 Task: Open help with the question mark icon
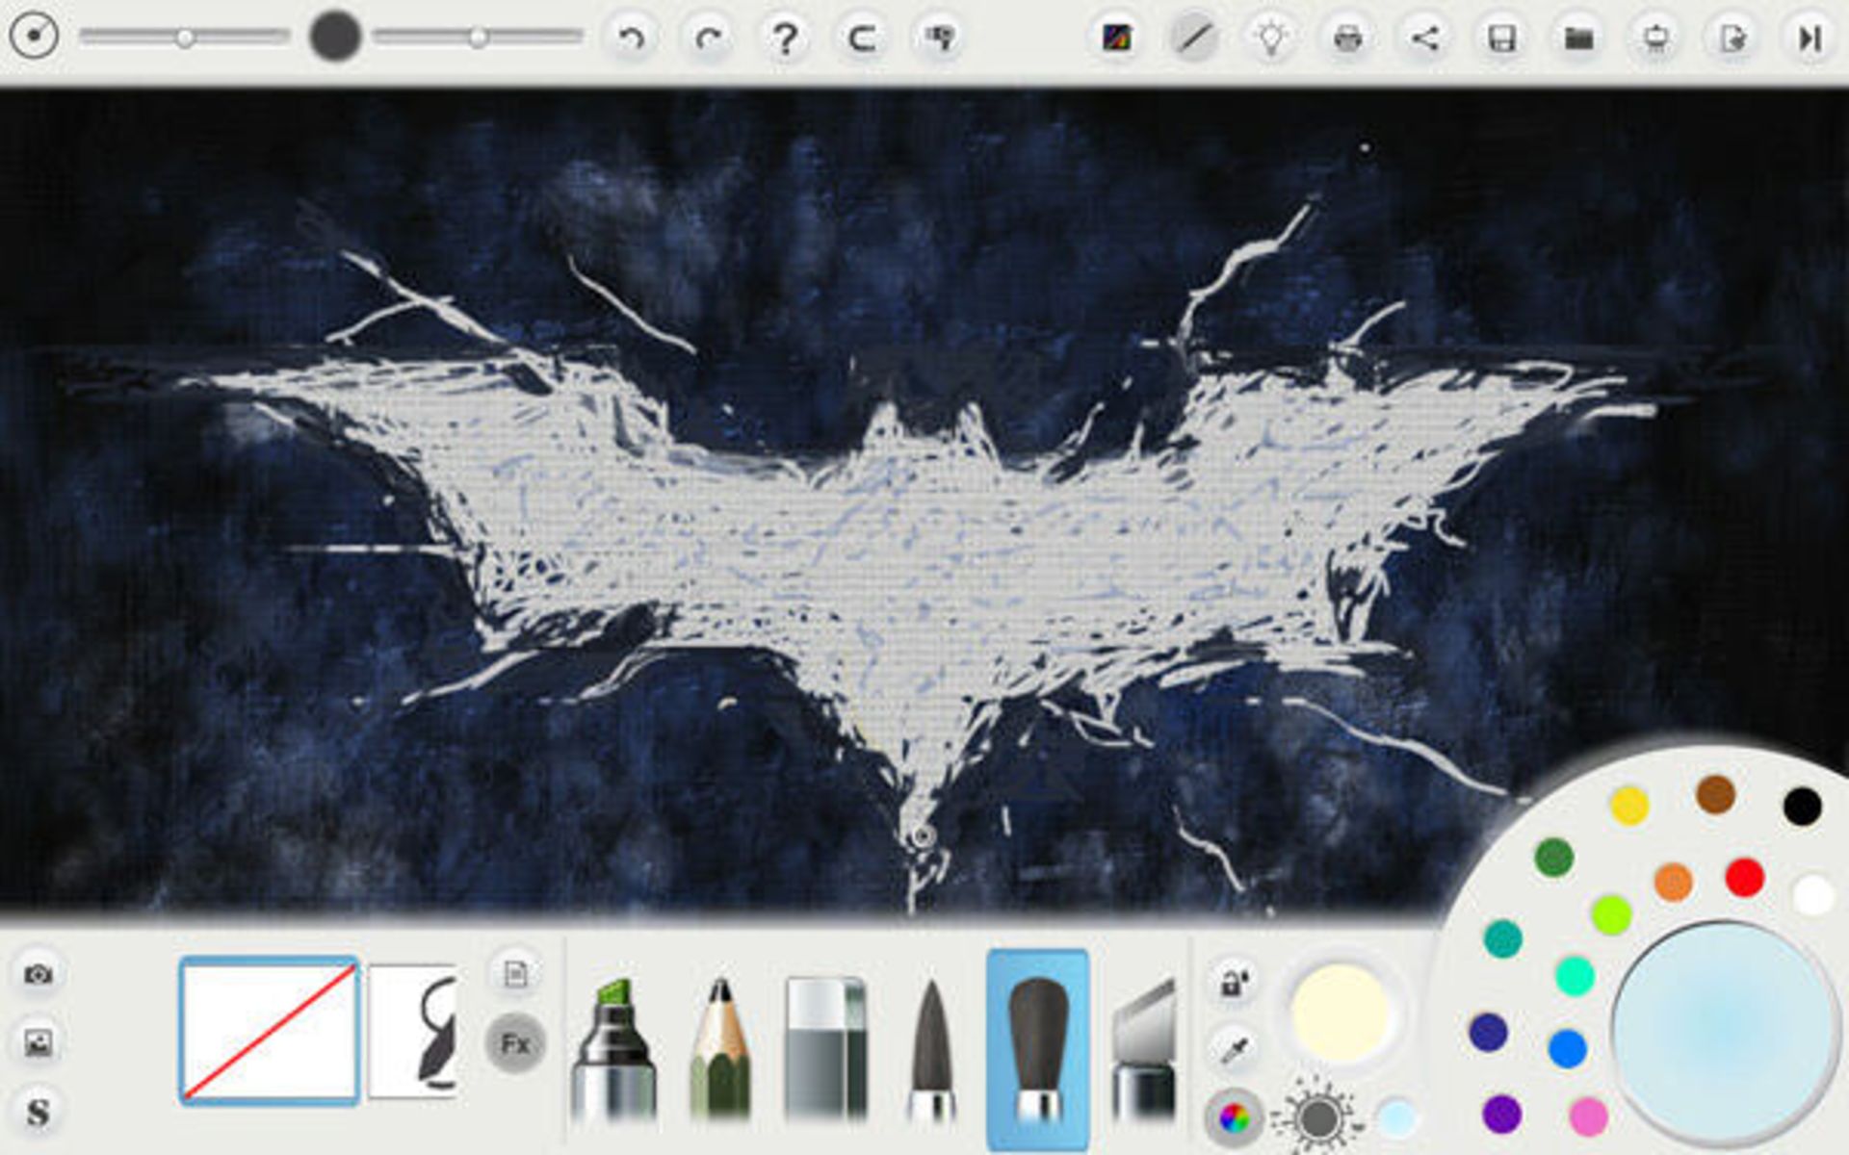pos(785,38)
